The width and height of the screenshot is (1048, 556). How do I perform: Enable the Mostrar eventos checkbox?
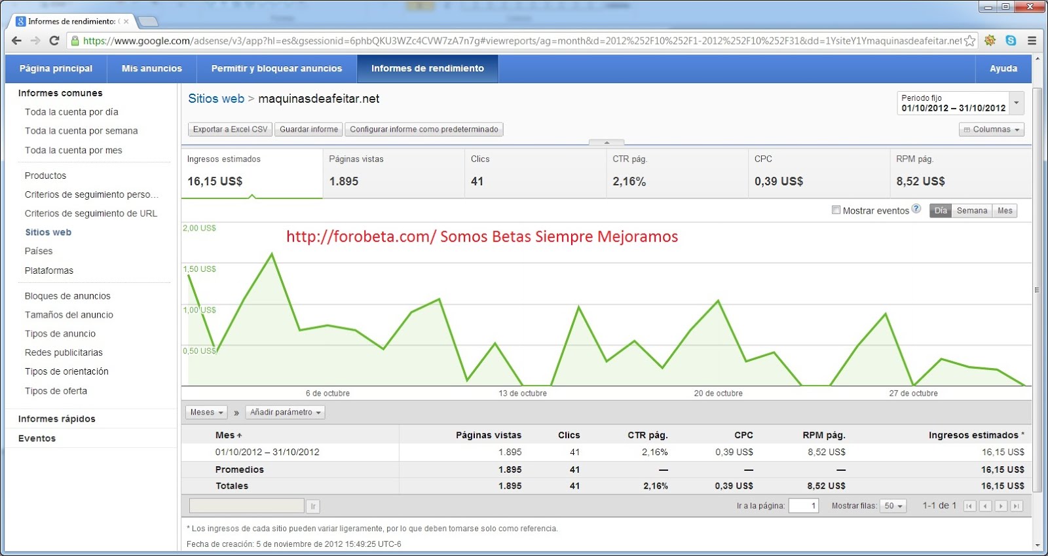point(836,210)
